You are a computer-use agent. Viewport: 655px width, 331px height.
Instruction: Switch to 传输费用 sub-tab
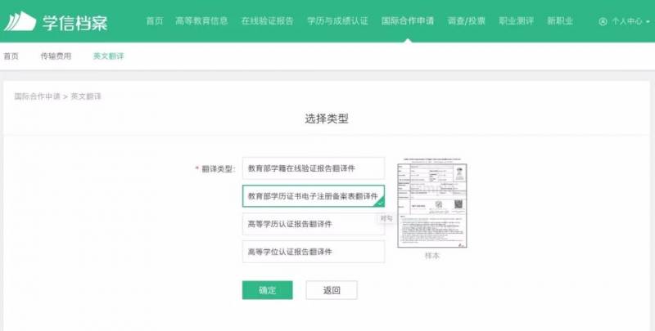[56, 56]
